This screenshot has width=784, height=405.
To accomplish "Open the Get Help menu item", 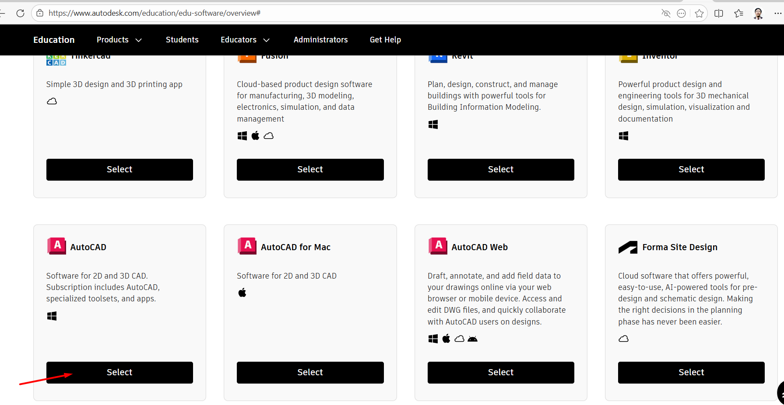I will [x=385, y=40].
